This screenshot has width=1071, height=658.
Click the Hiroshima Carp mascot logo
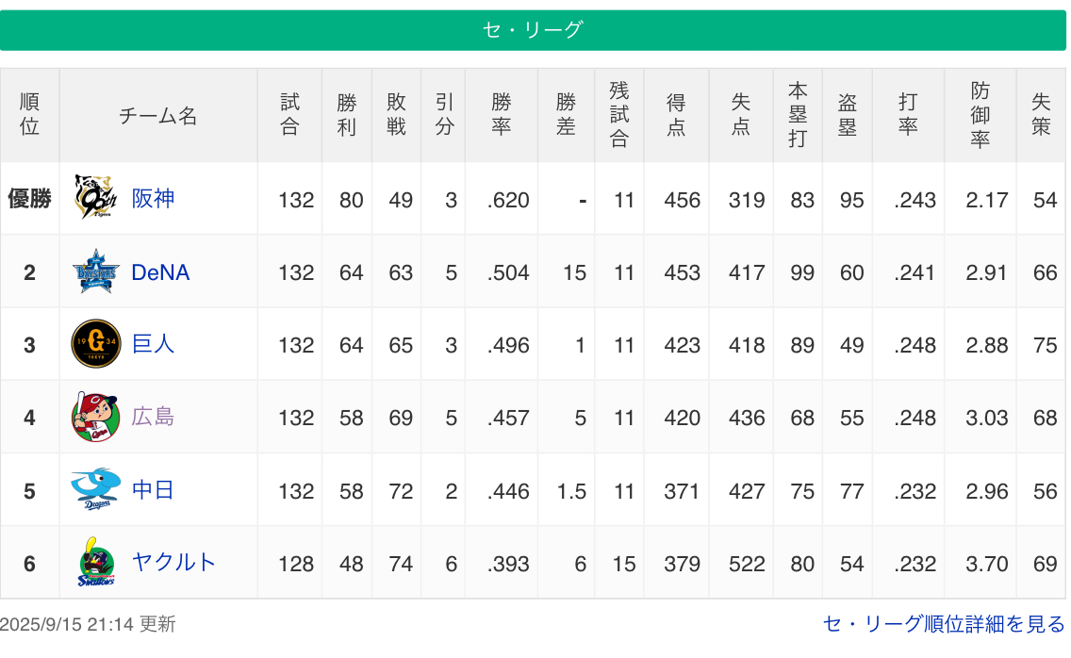pos(95,417)
